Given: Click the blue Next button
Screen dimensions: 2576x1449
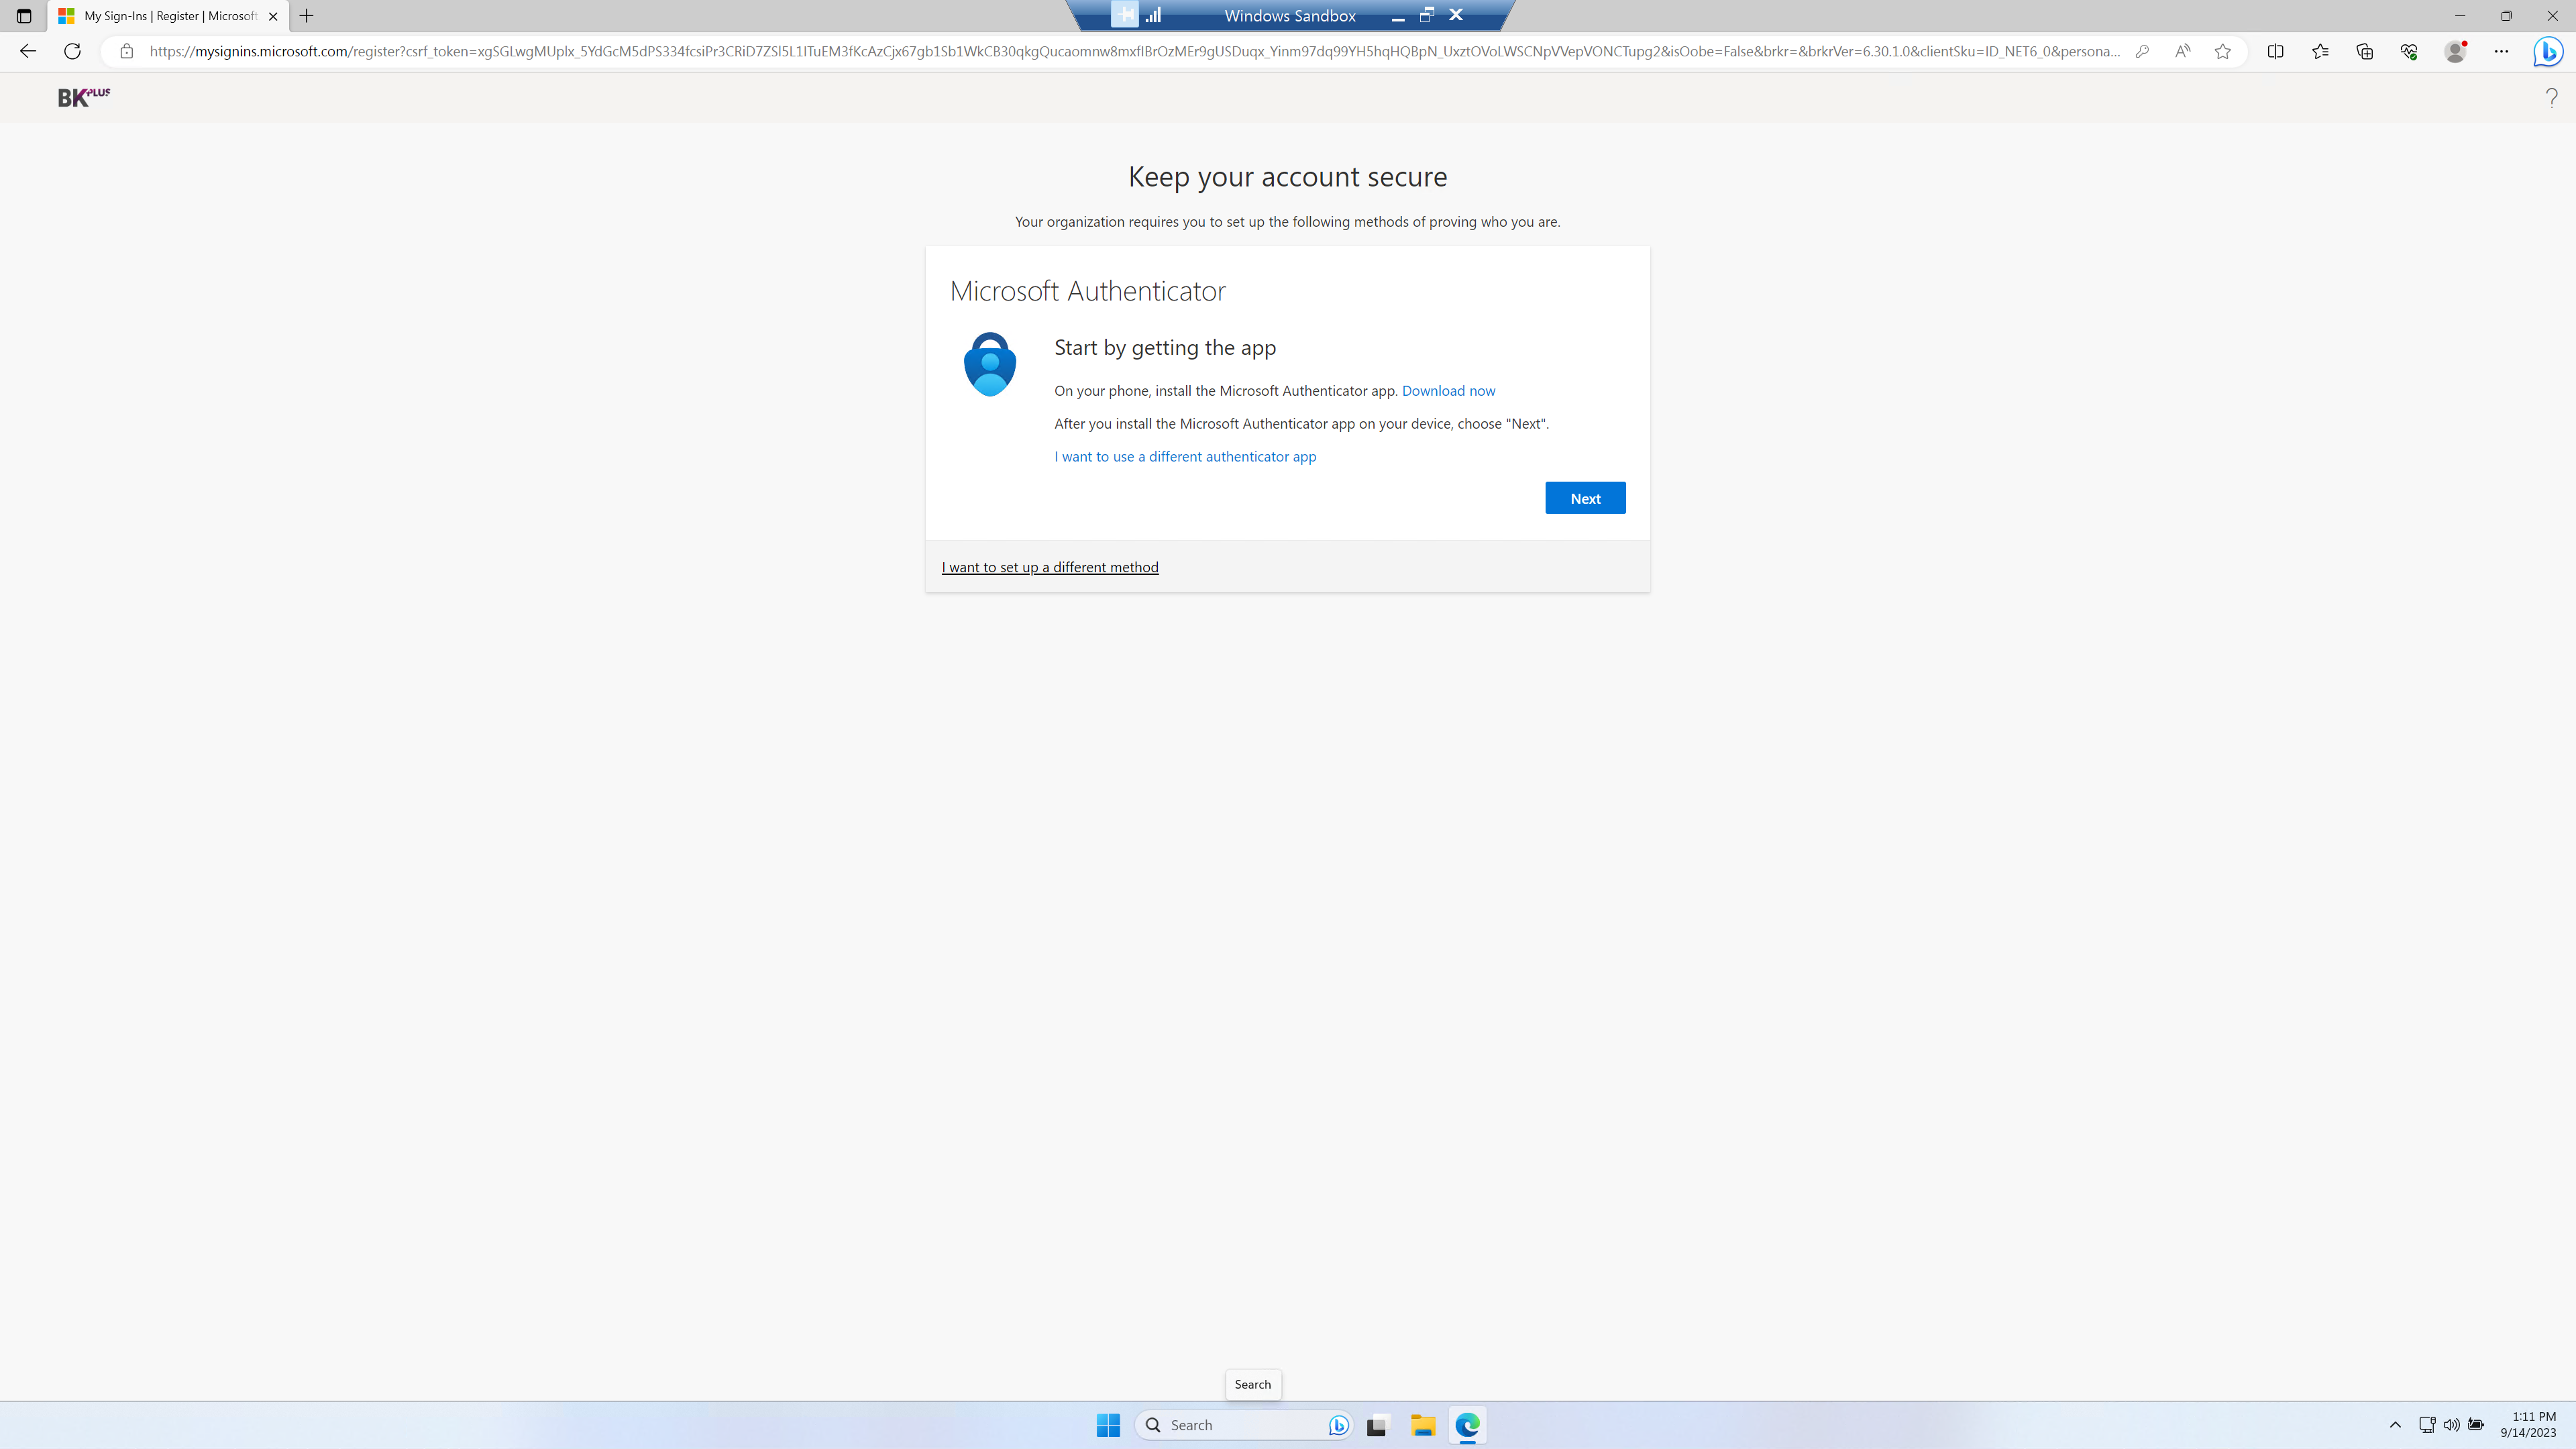Looking at the screenshot, I should coord(1584,498).
